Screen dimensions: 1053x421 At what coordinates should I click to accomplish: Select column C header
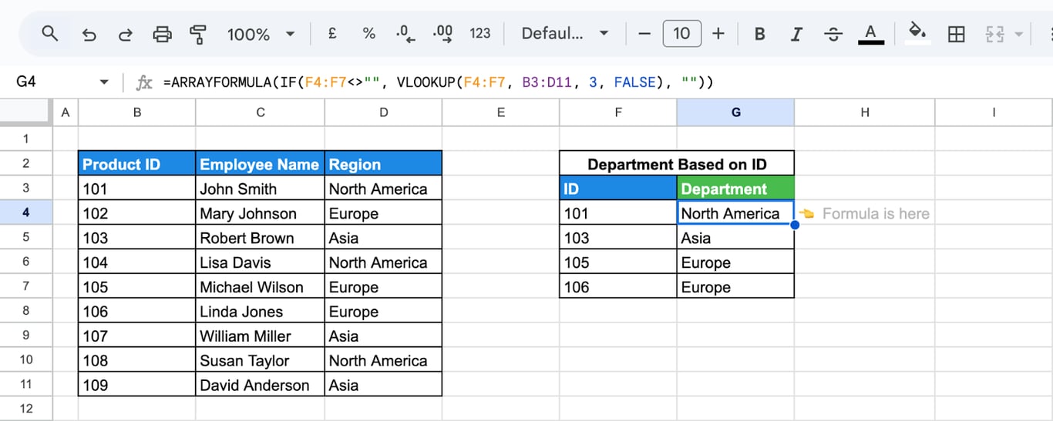[261, 112]
